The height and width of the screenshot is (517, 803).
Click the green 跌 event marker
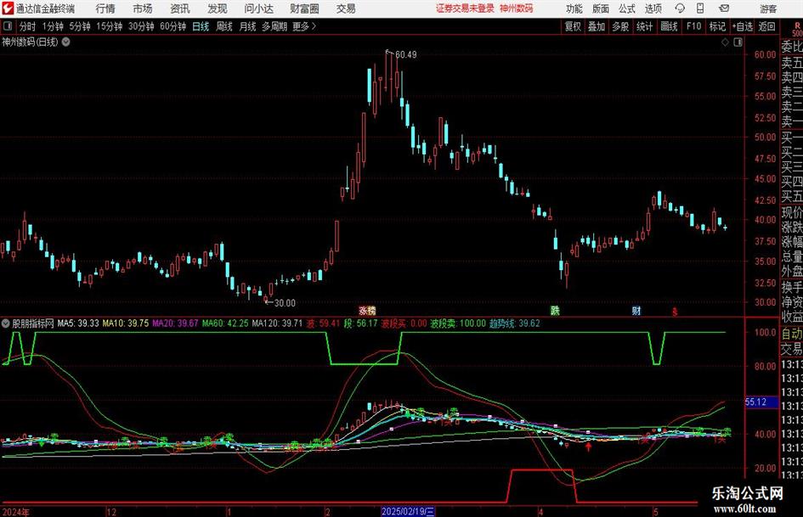555,311
